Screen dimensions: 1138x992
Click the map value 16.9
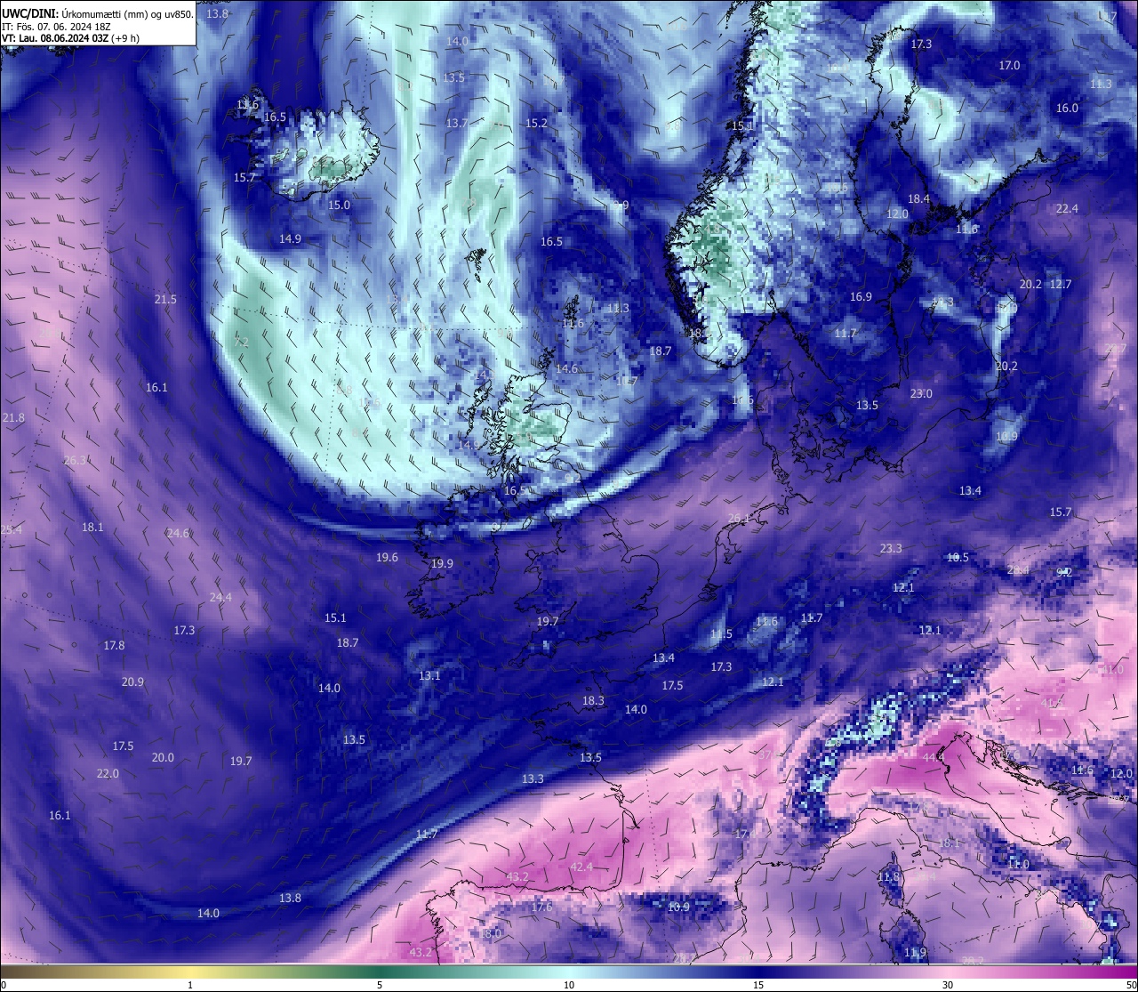tap(861, 297)
